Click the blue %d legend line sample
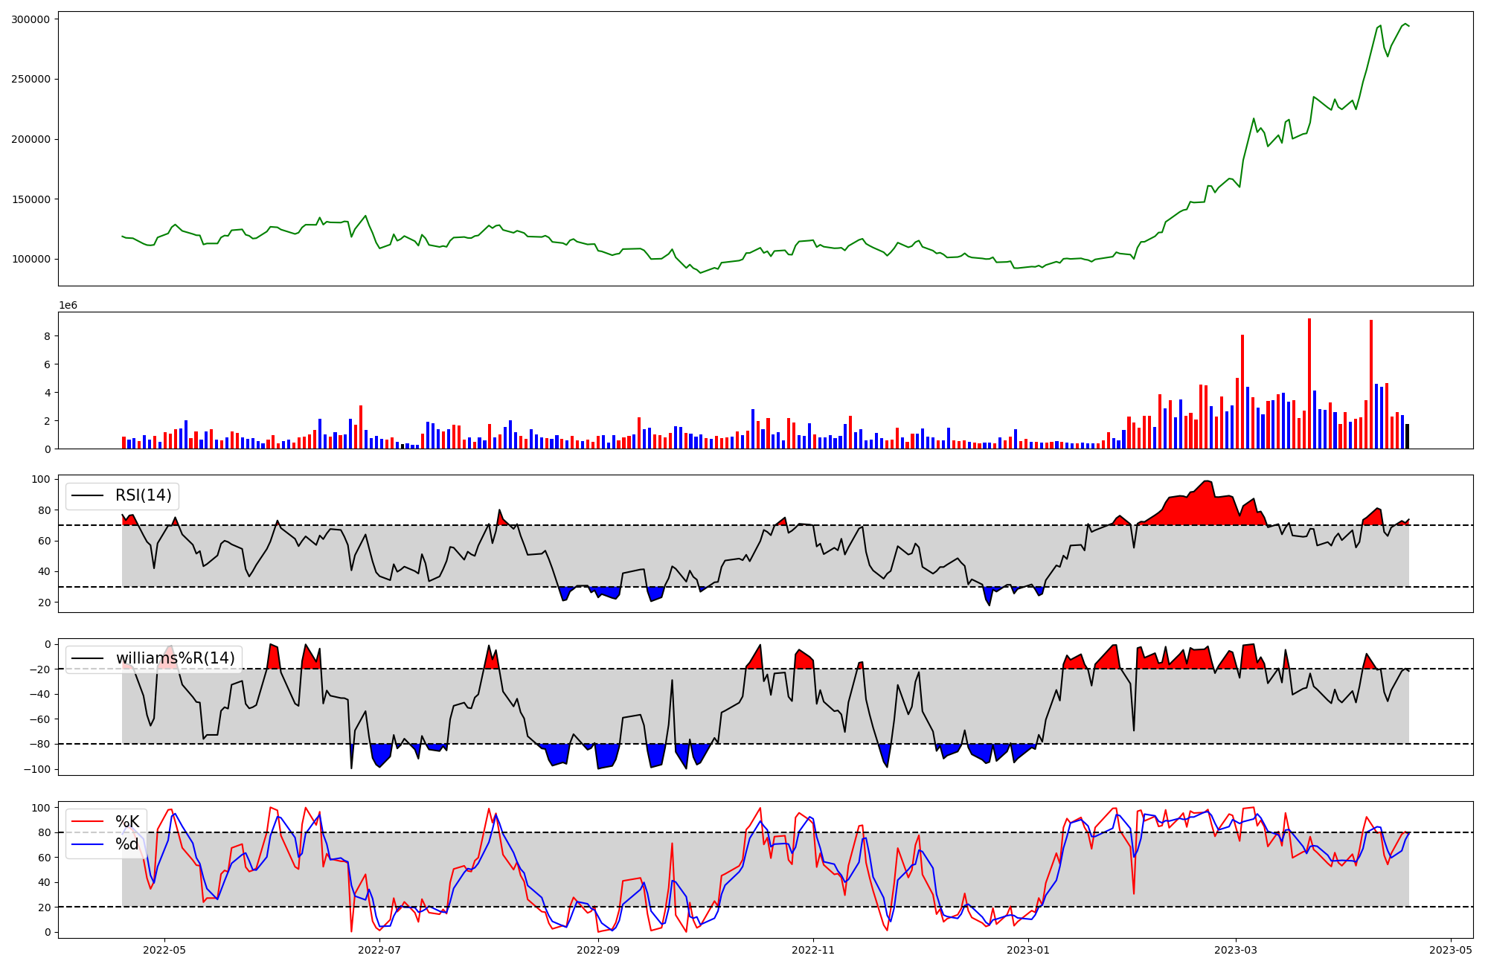 86,844
